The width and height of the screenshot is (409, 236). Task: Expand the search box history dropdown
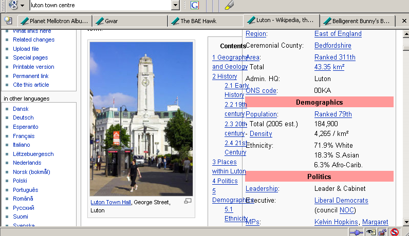pyautogui.click(x=176, y=5)
